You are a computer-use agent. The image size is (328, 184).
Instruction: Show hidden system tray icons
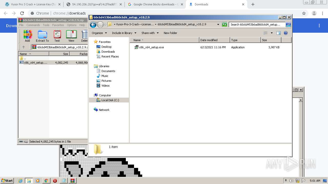pyautogui.click(x=286, y=180)
